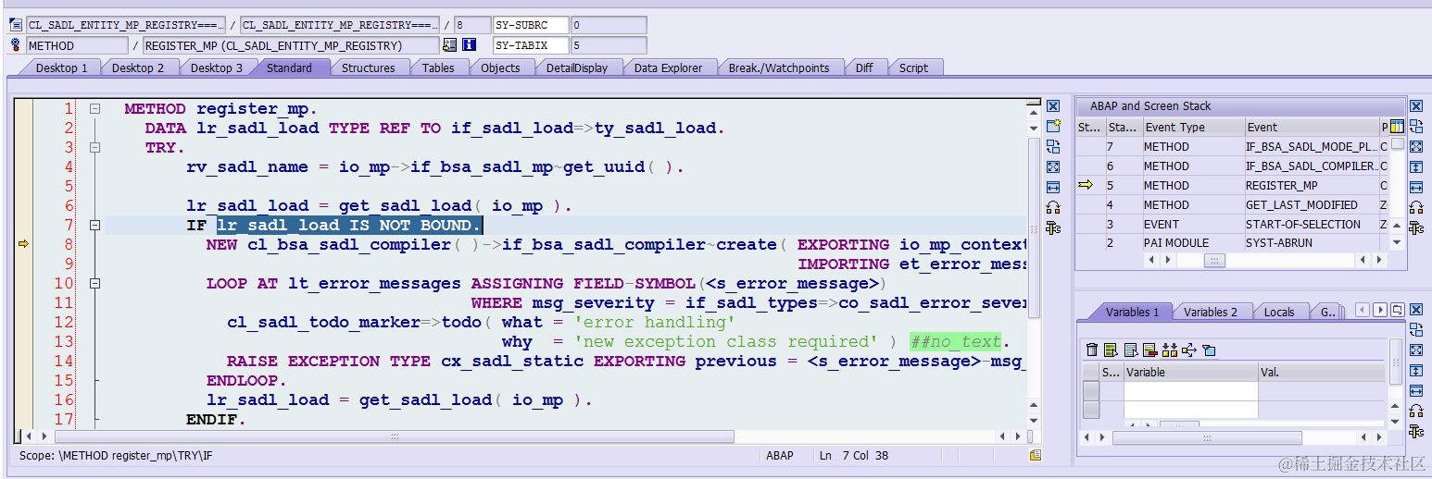Click the green table icon in Variables toolbar

(x=1110, y=350)
